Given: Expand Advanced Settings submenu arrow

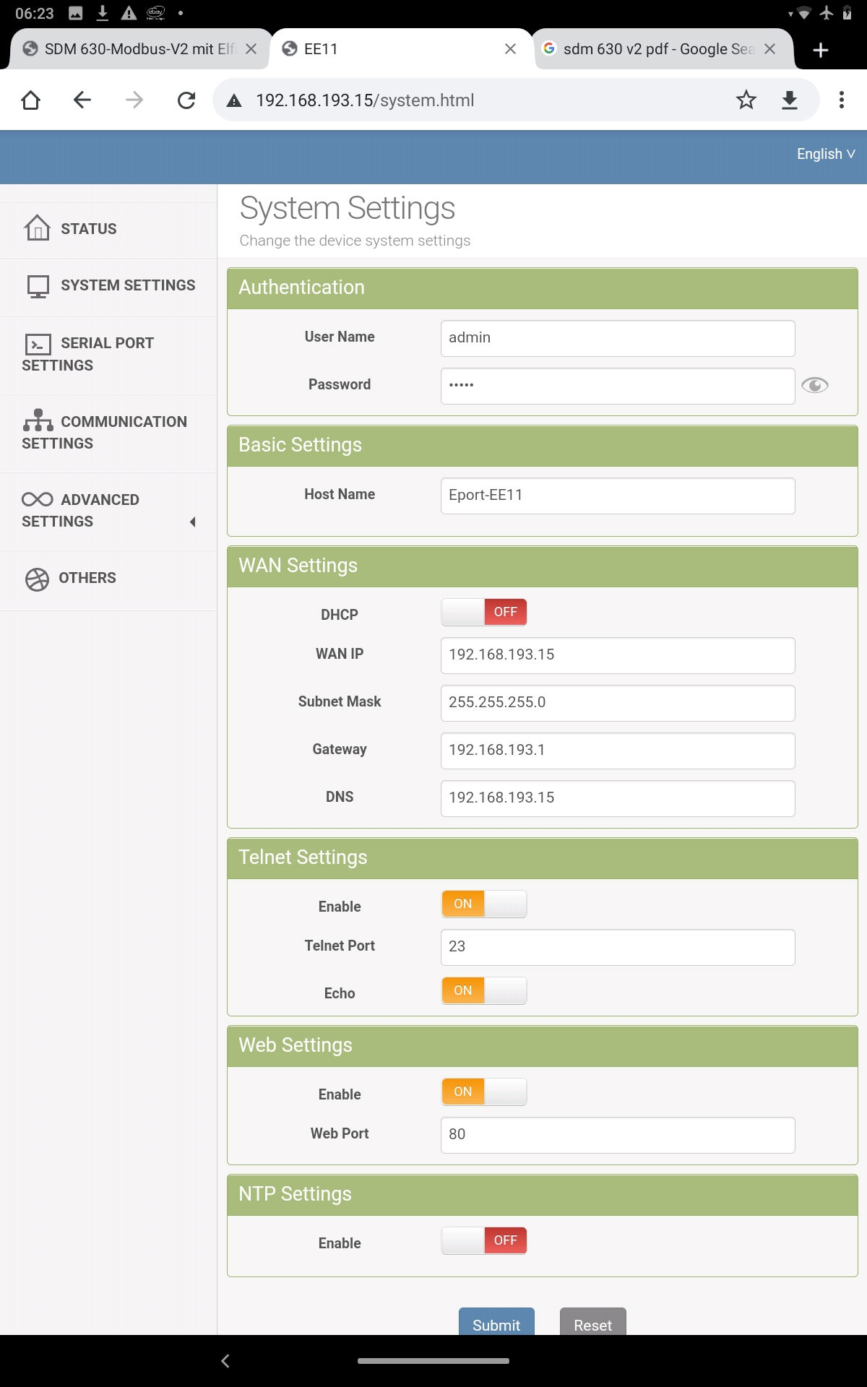Looking at the screenshot, I should 192,522.
